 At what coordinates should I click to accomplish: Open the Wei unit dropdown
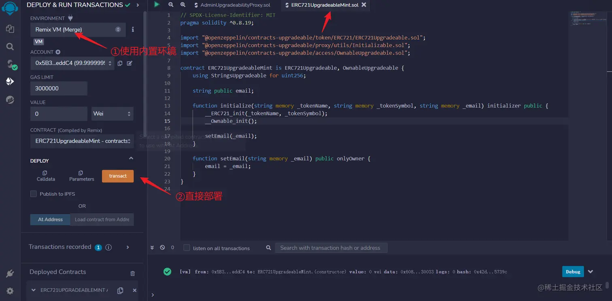[113, 114]
